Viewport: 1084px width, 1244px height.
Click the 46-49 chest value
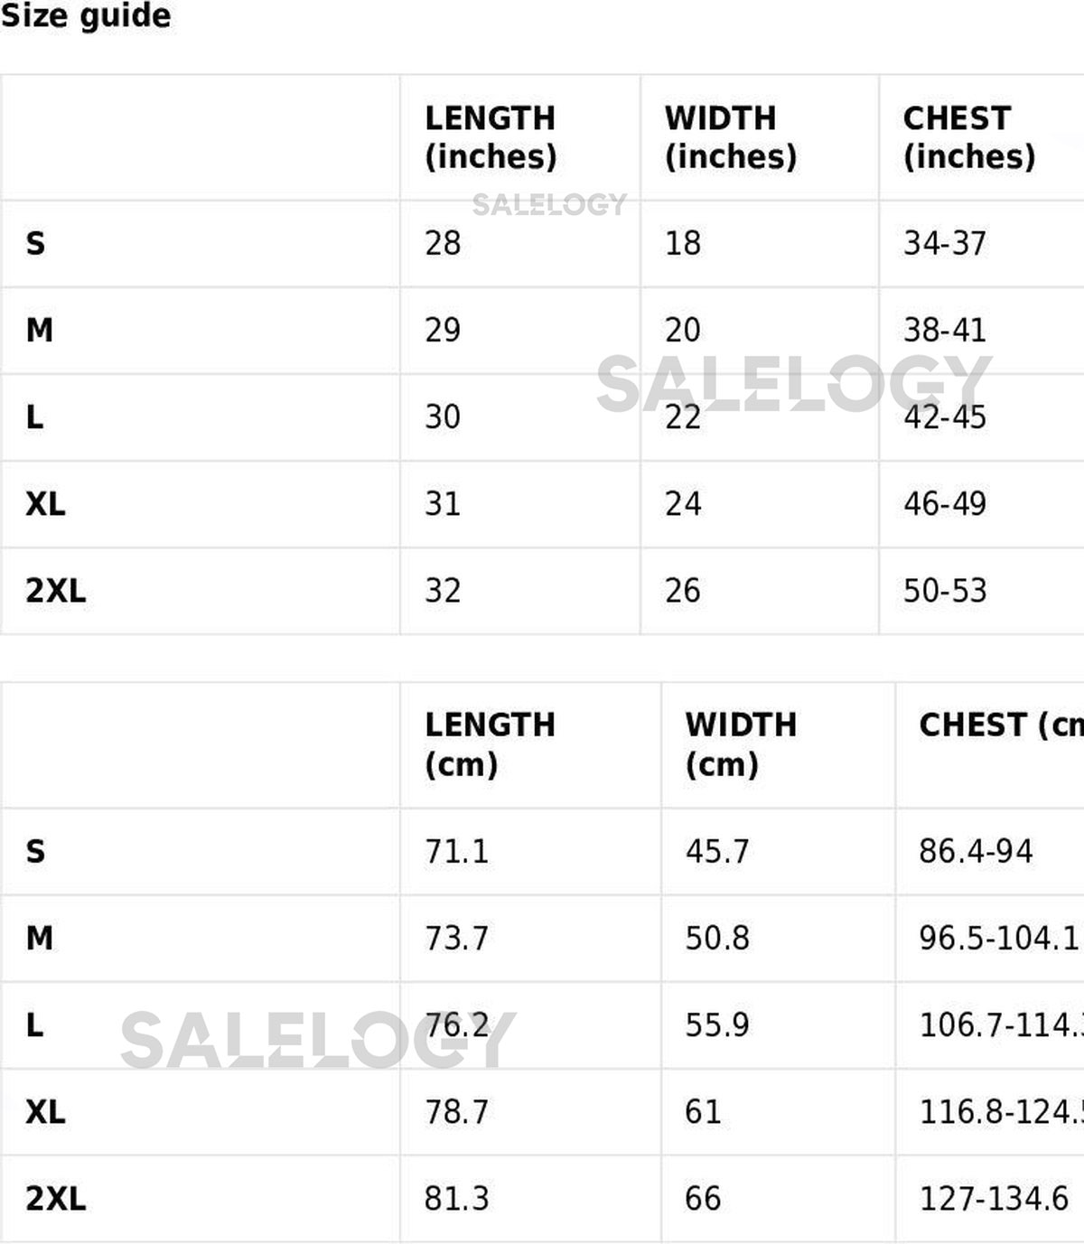pyautogui.click(x=945, y=503)
